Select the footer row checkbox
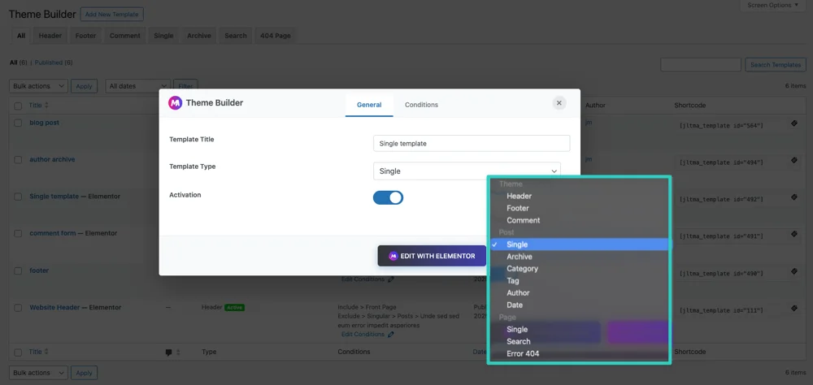 tap(18, 271)
